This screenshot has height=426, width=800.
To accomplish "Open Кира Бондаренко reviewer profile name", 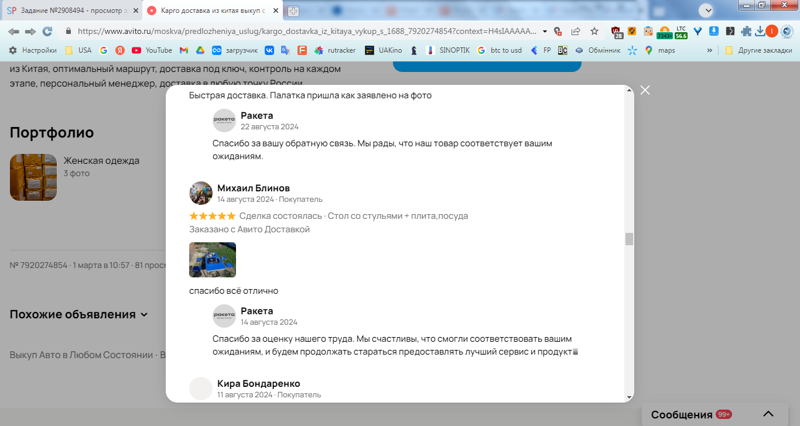I will click(259, 383).
